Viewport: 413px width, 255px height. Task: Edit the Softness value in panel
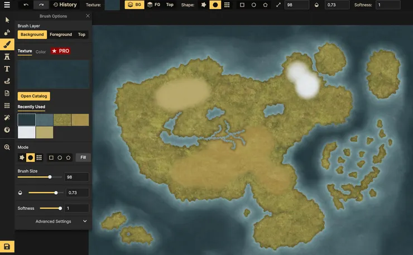tap(76, 208)
